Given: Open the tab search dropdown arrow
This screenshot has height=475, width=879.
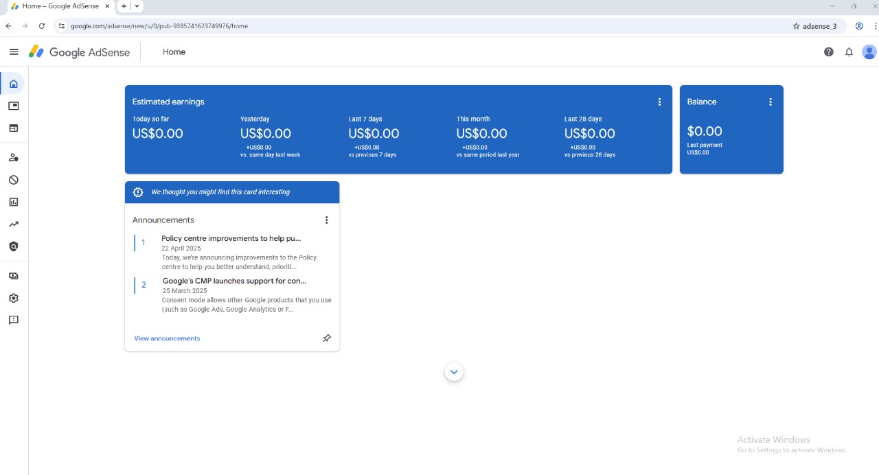Looking at the screenshot, I should coord(137,6).
